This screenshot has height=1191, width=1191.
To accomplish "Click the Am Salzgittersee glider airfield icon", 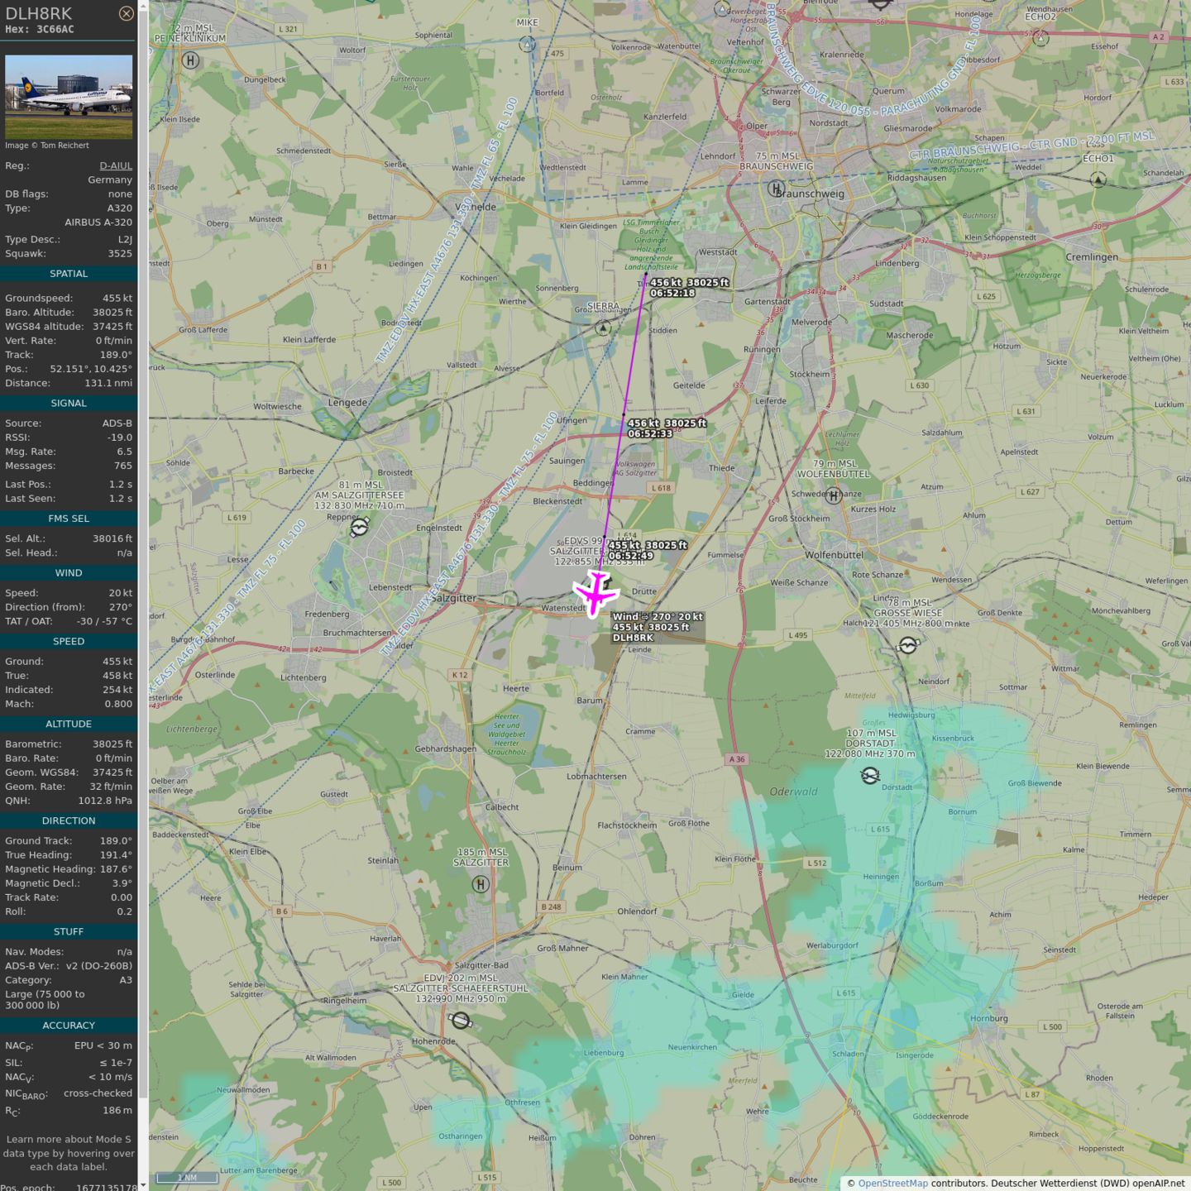I will (x=359, y=527).
